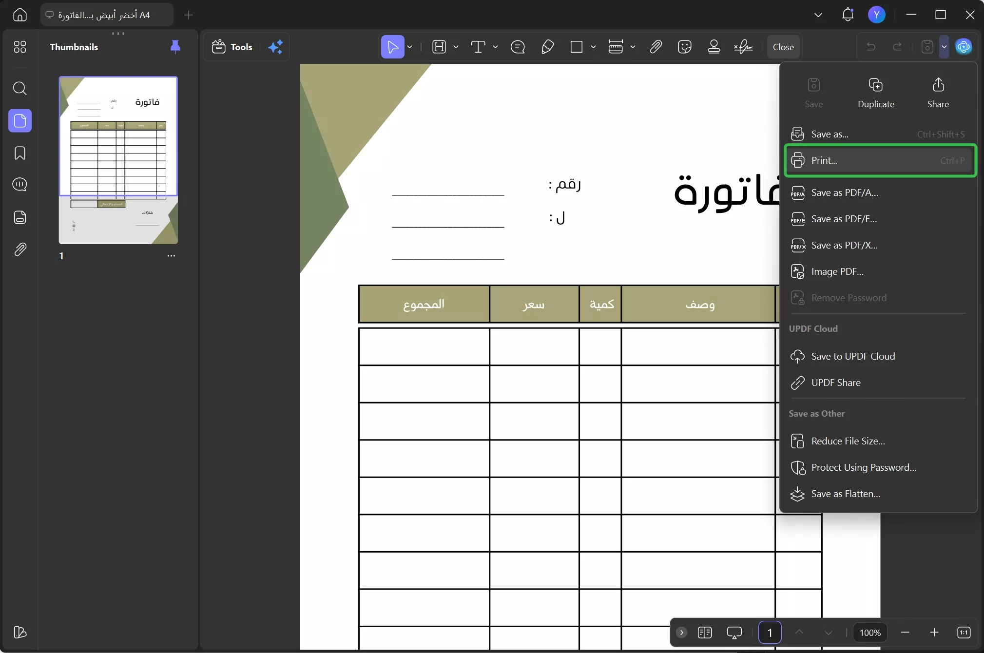
Task: Select the rectangle shape tool
Action: (577, 47)
